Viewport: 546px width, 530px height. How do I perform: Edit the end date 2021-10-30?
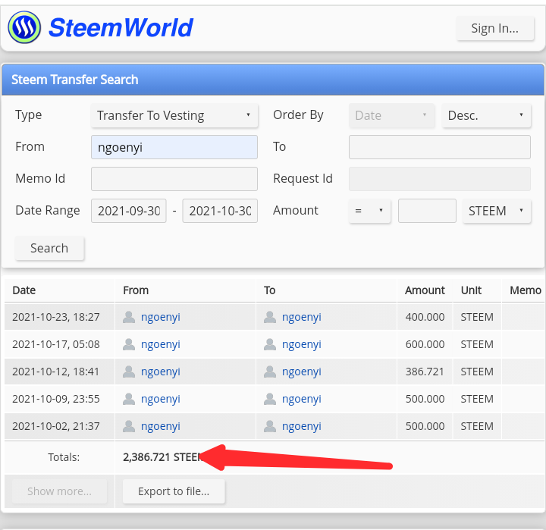tap(220, 211)
